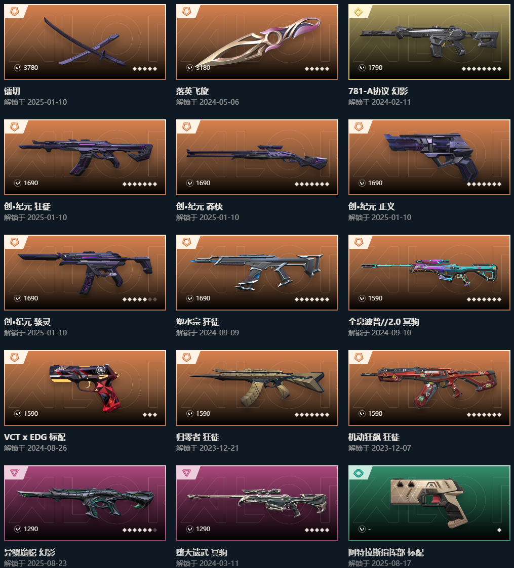Click the pink tier icon on 异鳞魔蛇 幻影
Viewport: 514px width, 568px height.
(x=14, y=473)
